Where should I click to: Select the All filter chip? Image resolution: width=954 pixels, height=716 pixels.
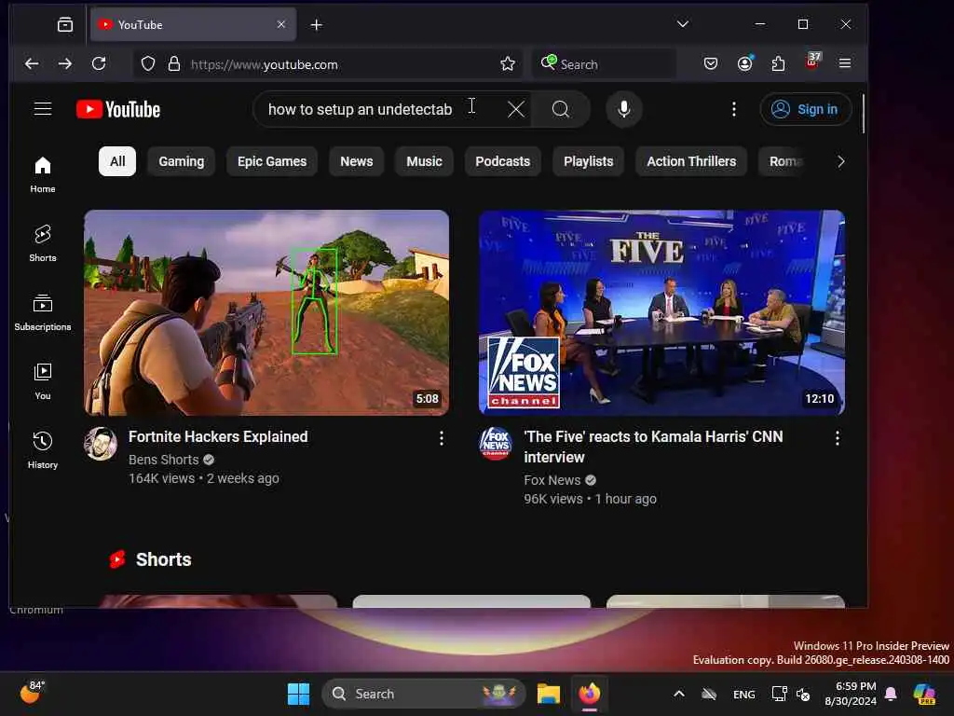117,161
